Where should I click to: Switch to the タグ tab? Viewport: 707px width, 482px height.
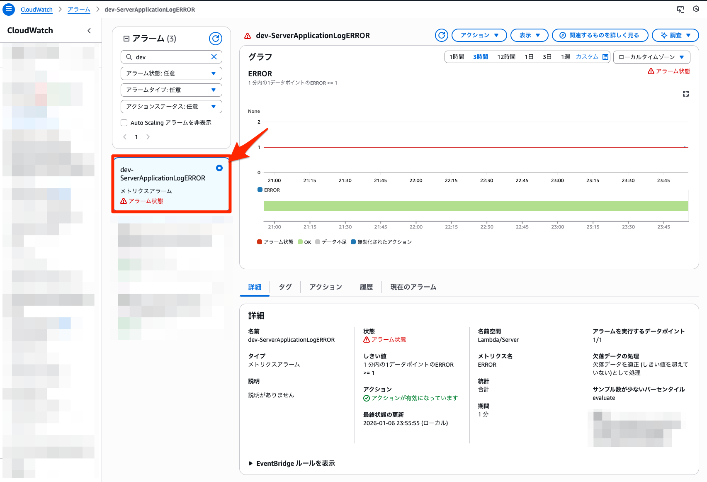[285, 287]
